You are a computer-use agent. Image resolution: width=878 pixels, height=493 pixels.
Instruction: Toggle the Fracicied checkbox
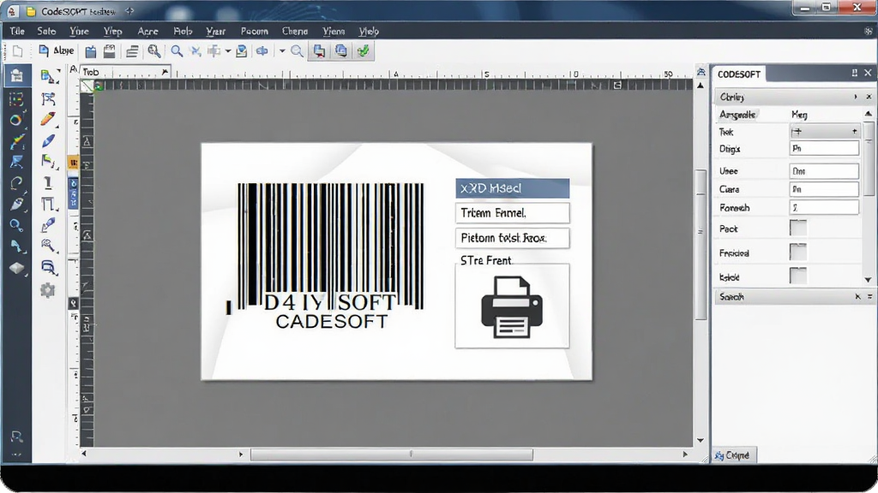[x=798, y=252]
